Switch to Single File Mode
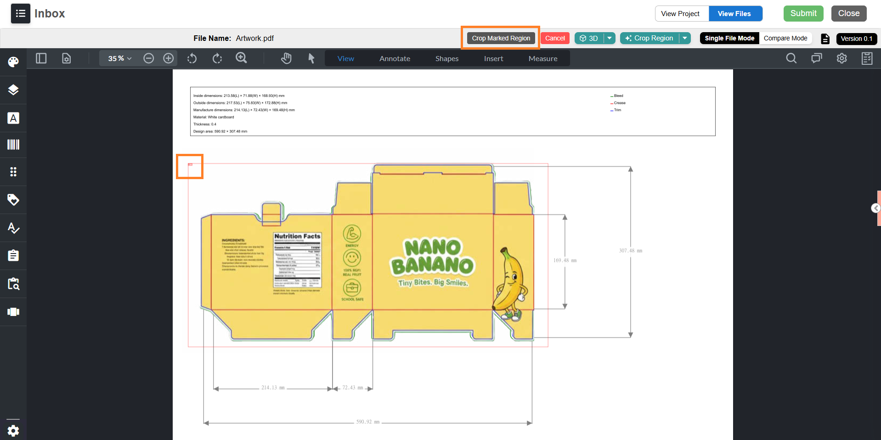 coord(729,38)
